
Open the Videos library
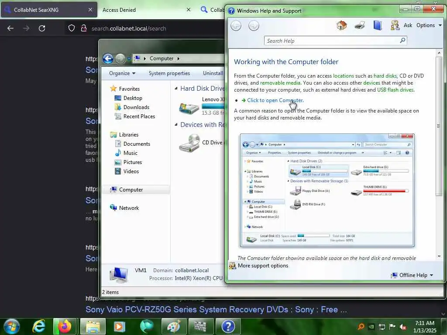click(x=131, y=171)
